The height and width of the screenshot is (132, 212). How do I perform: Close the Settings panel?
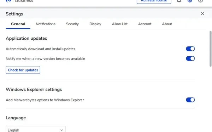(202, 13)
